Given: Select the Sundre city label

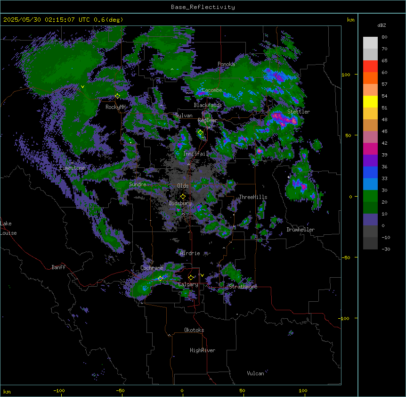Looking at the screenshot, I should [138, 184].
